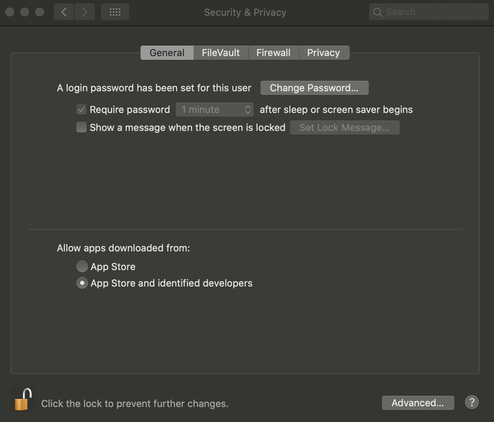Image resolution: width=494 pixels, height=422 pixels.
Task: Select App Store and identified developers
Action: [x=82, y=283]
